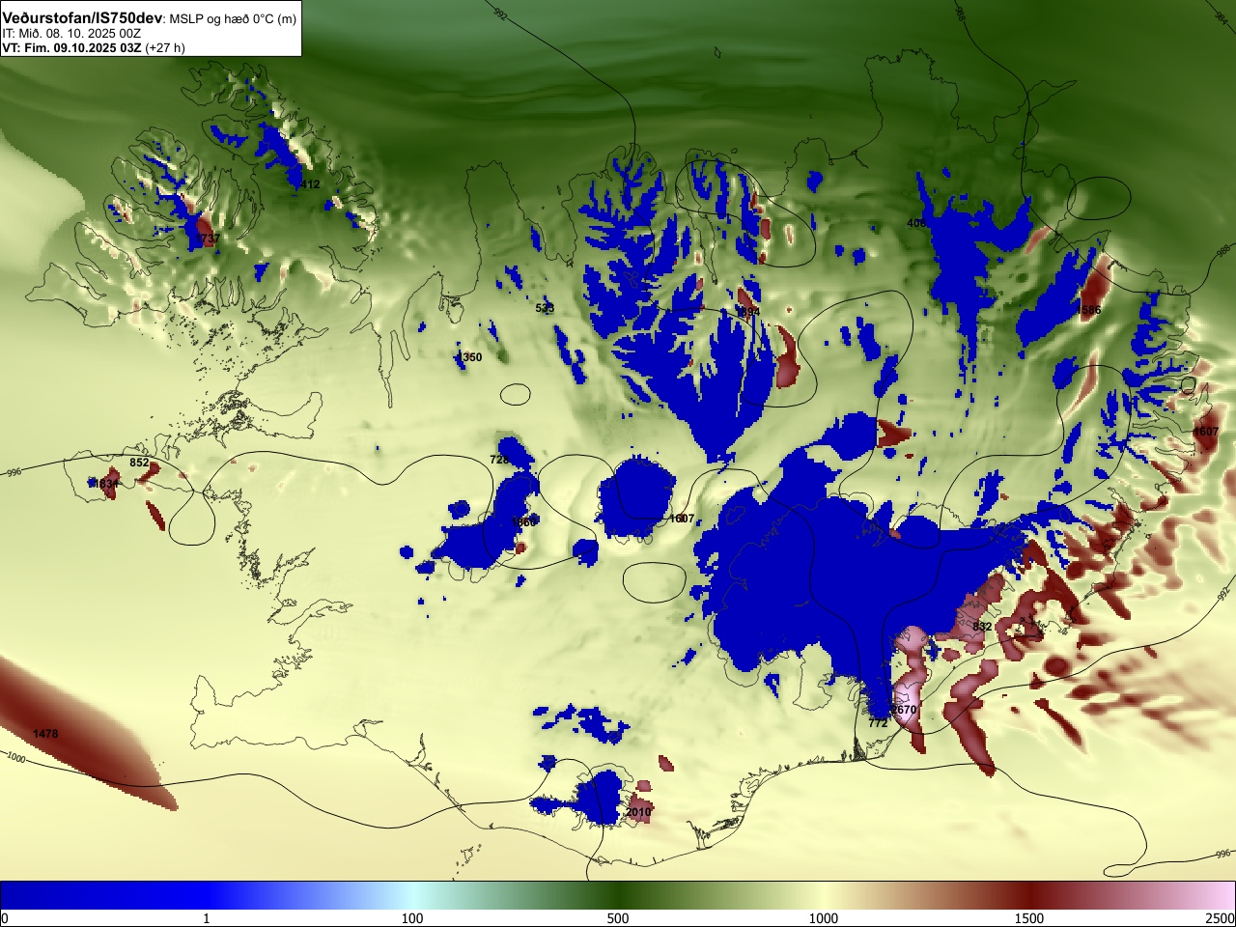The width and height of the screenshot is (1236, 927).
Task: Click the 1607 label beside the central round glacier
Action: [x=682, y=519]
